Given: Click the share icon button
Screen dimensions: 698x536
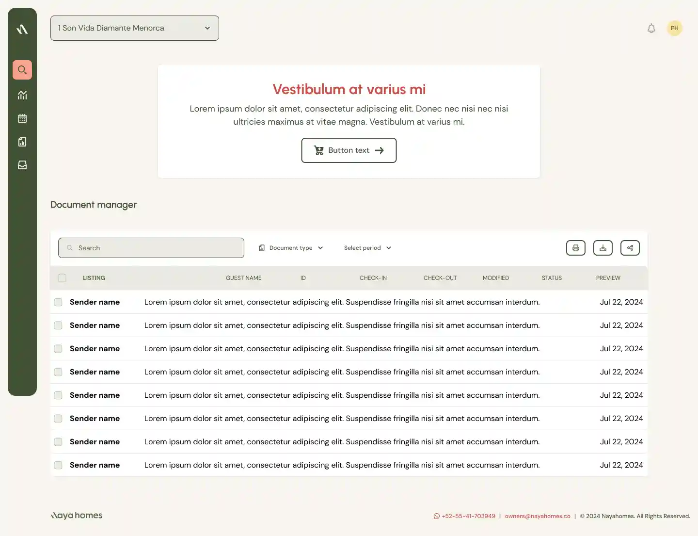Looking at the screenshot, I should 630,248.
